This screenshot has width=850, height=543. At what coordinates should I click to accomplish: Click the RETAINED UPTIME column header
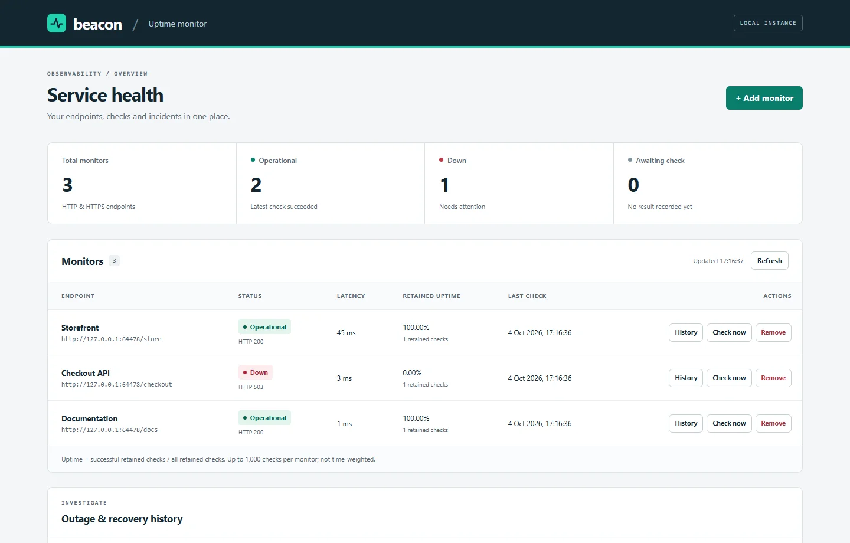coord(431,296)
